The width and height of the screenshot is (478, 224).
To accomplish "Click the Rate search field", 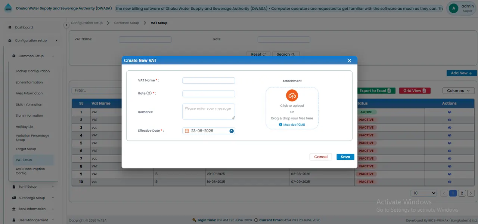I will (x=284, y=39).
